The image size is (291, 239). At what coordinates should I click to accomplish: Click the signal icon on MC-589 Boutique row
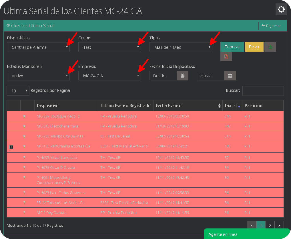point(25,116)
